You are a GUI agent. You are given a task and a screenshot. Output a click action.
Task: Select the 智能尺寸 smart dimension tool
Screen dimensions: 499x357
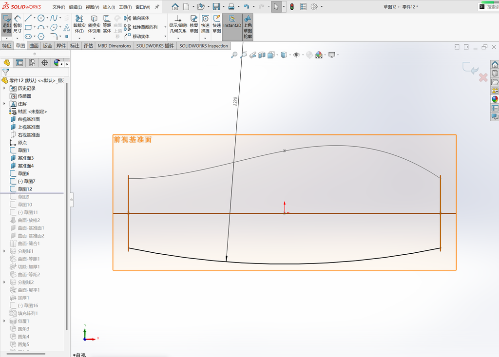point(18,24)
